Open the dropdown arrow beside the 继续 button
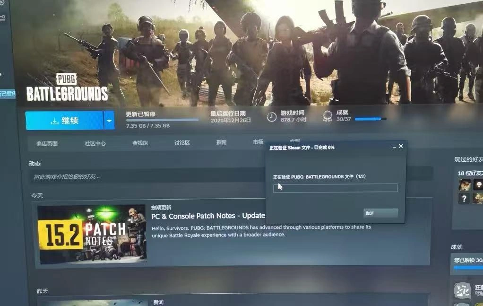This screenshot has height=306, width=483. pos(109,121)
